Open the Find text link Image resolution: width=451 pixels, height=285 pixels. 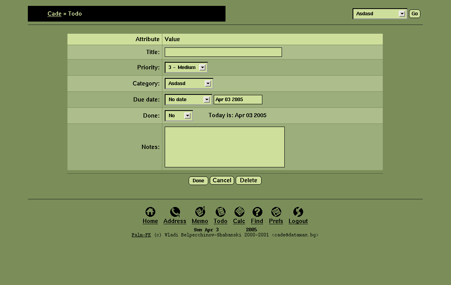pyautogui.click(x=257, y=221)
